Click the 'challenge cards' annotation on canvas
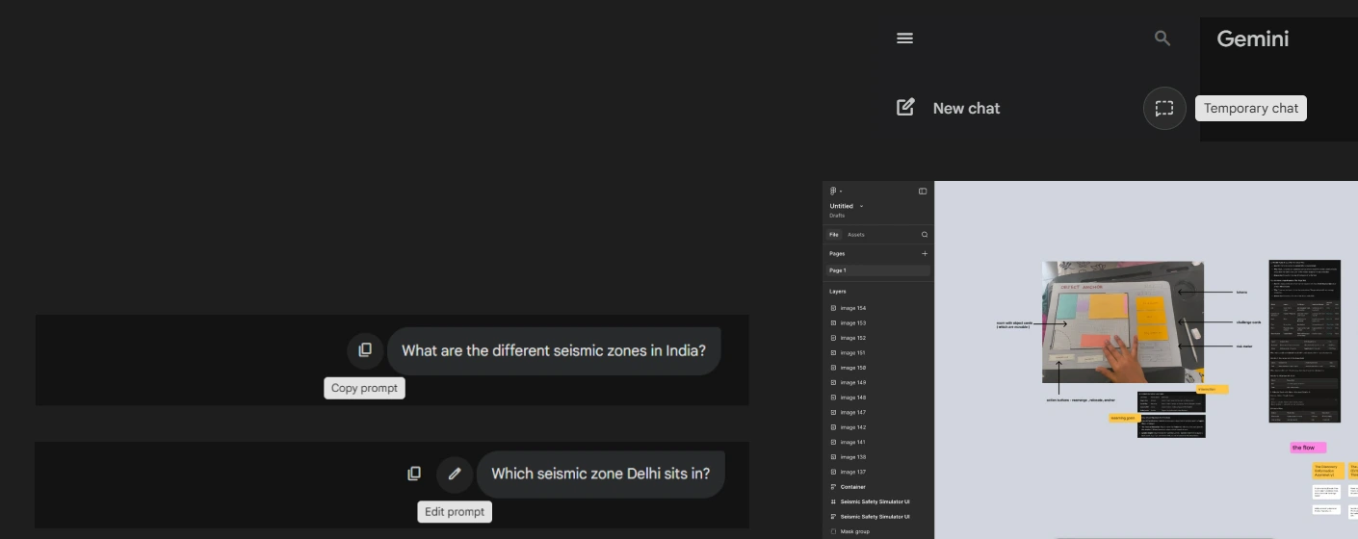1358x539 pixels. point(1248,322)
